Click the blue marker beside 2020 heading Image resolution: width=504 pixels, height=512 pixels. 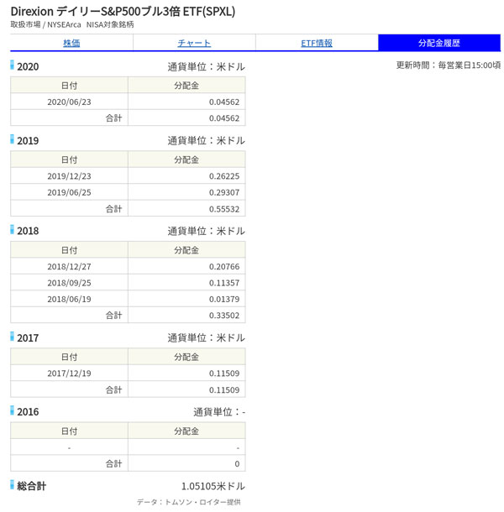[x=13, y=65]
